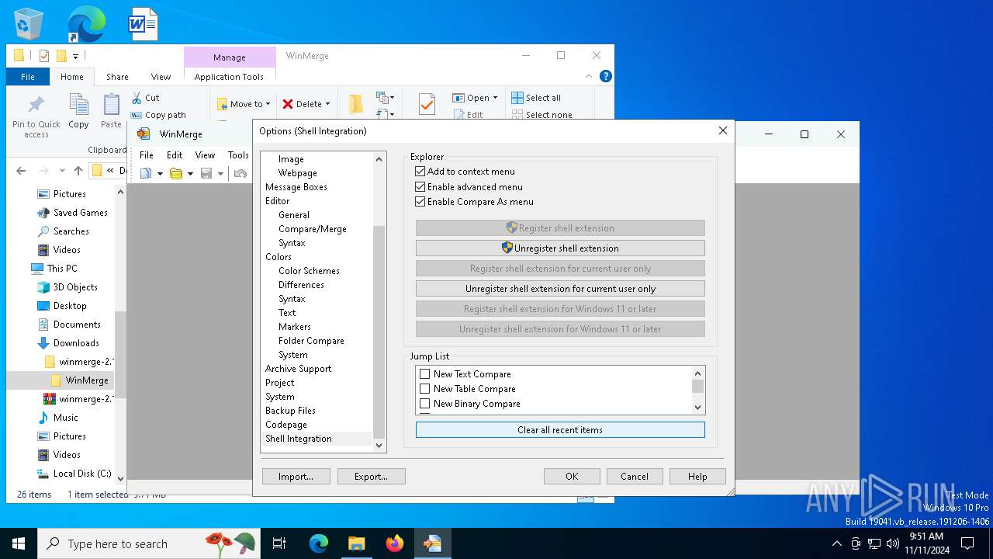Screen dimensions: 993x559
Task: Click the Properties checkmark icon in ribbon
Action: [x=427, y=104]
